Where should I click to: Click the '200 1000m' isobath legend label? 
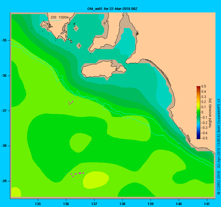(x=60, y=17)
